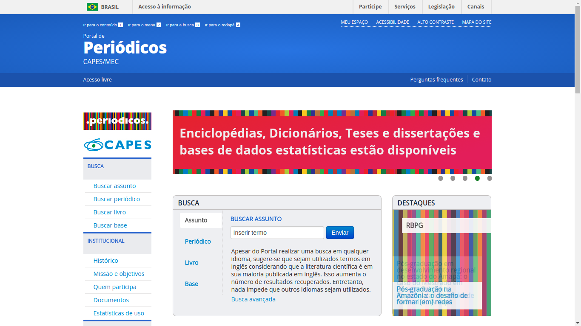Click the Periódicos portal title
This screenshot has width=581, height=326.
click(125, 48)
